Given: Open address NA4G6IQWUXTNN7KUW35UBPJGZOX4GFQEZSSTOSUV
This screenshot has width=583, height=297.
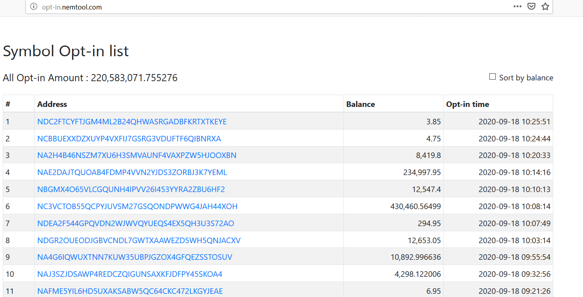Looking at the screenshot, I should pos(135,257).
